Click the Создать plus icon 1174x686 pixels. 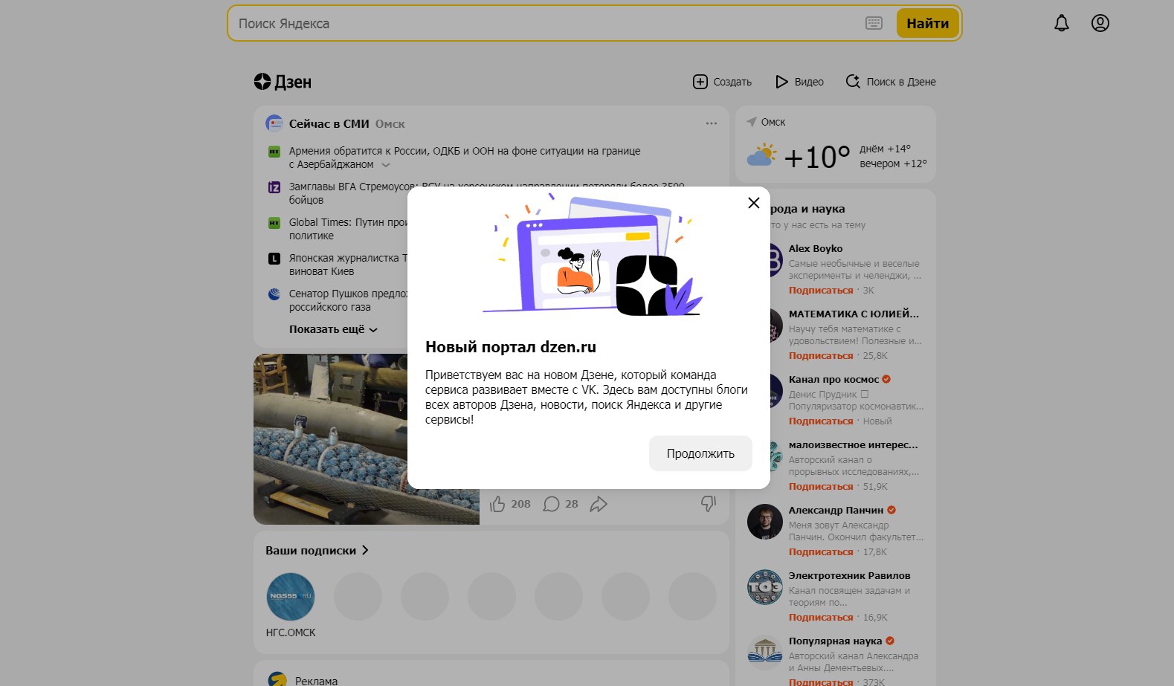[700, 82]
